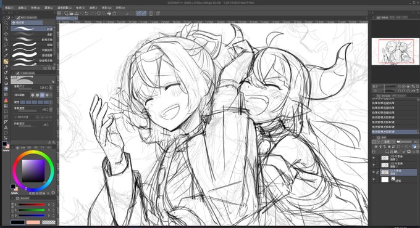Select the orange-highlighted Pen tool
Image resolution: width=420 pixels, height=228 pixels.
pos(6,62)
